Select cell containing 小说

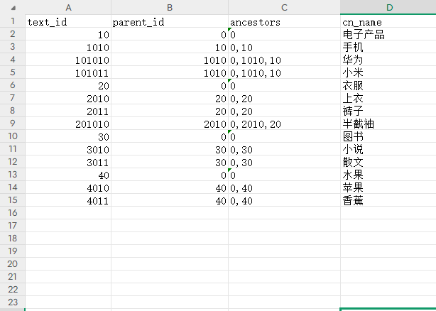[388, 149]
